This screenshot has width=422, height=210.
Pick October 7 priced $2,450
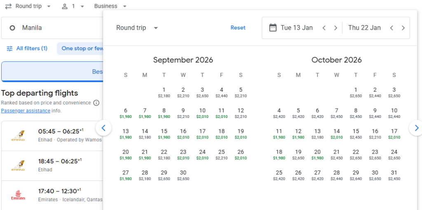337,113
